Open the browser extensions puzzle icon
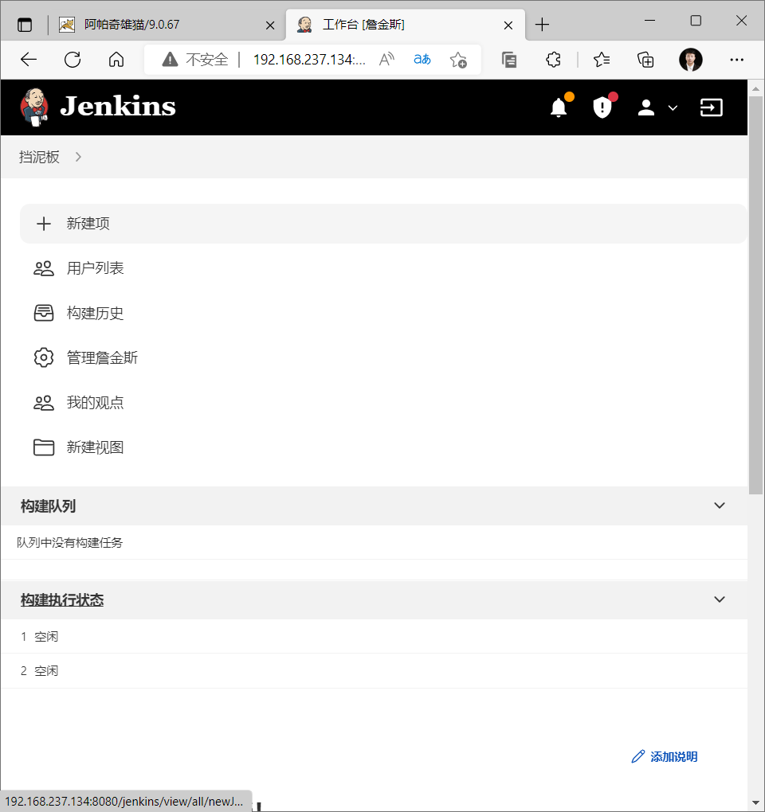 [553, 60]
